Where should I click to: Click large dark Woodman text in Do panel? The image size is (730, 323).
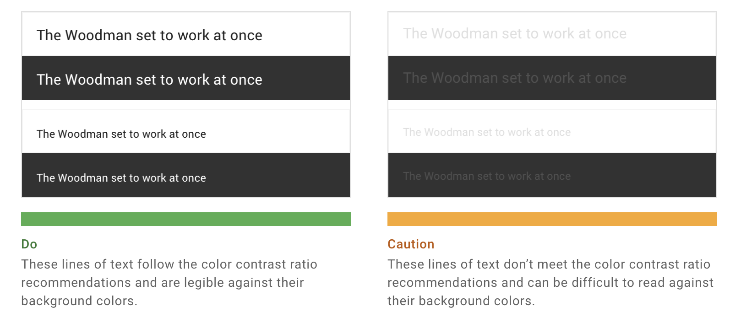(149, 35)
